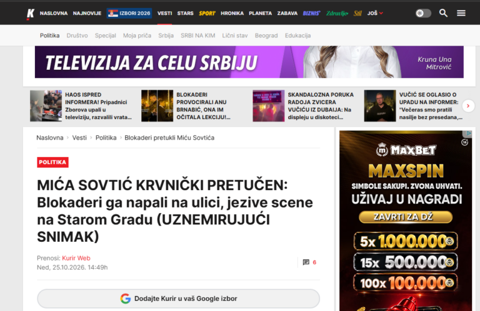Click the Kurir K logo

tap(30, 14)
